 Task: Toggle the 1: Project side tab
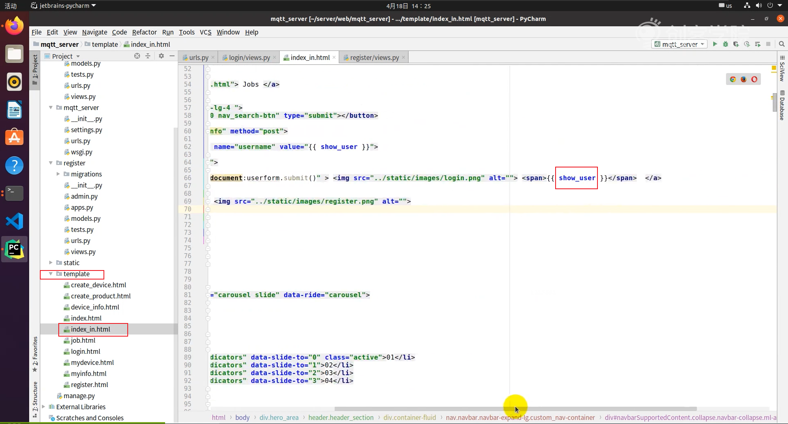tap(35, 70)
